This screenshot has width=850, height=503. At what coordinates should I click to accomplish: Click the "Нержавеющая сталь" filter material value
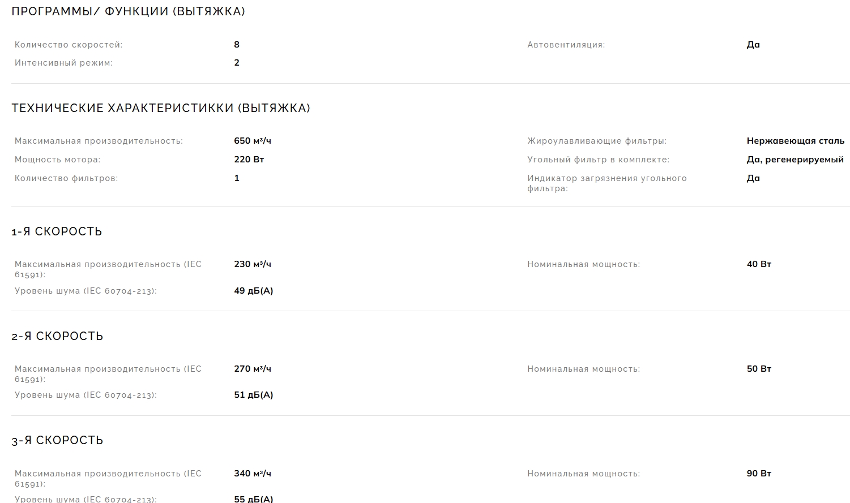pos(795,141)
